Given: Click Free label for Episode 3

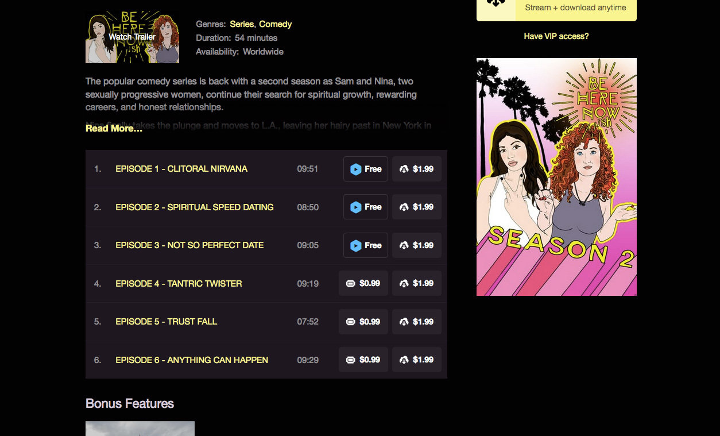Looking at the screenshot, I should coord(373,245).
